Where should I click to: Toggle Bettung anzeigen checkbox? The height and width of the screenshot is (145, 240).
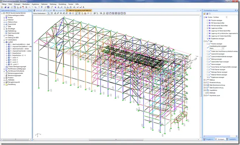[208, 59]
